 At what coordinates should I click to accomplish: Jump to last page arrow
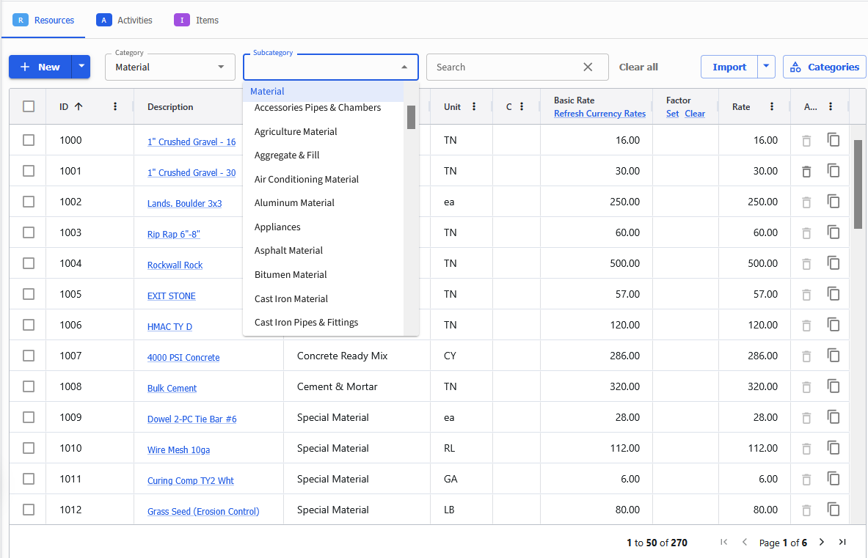pyautogui.click(x=842, y=542)
